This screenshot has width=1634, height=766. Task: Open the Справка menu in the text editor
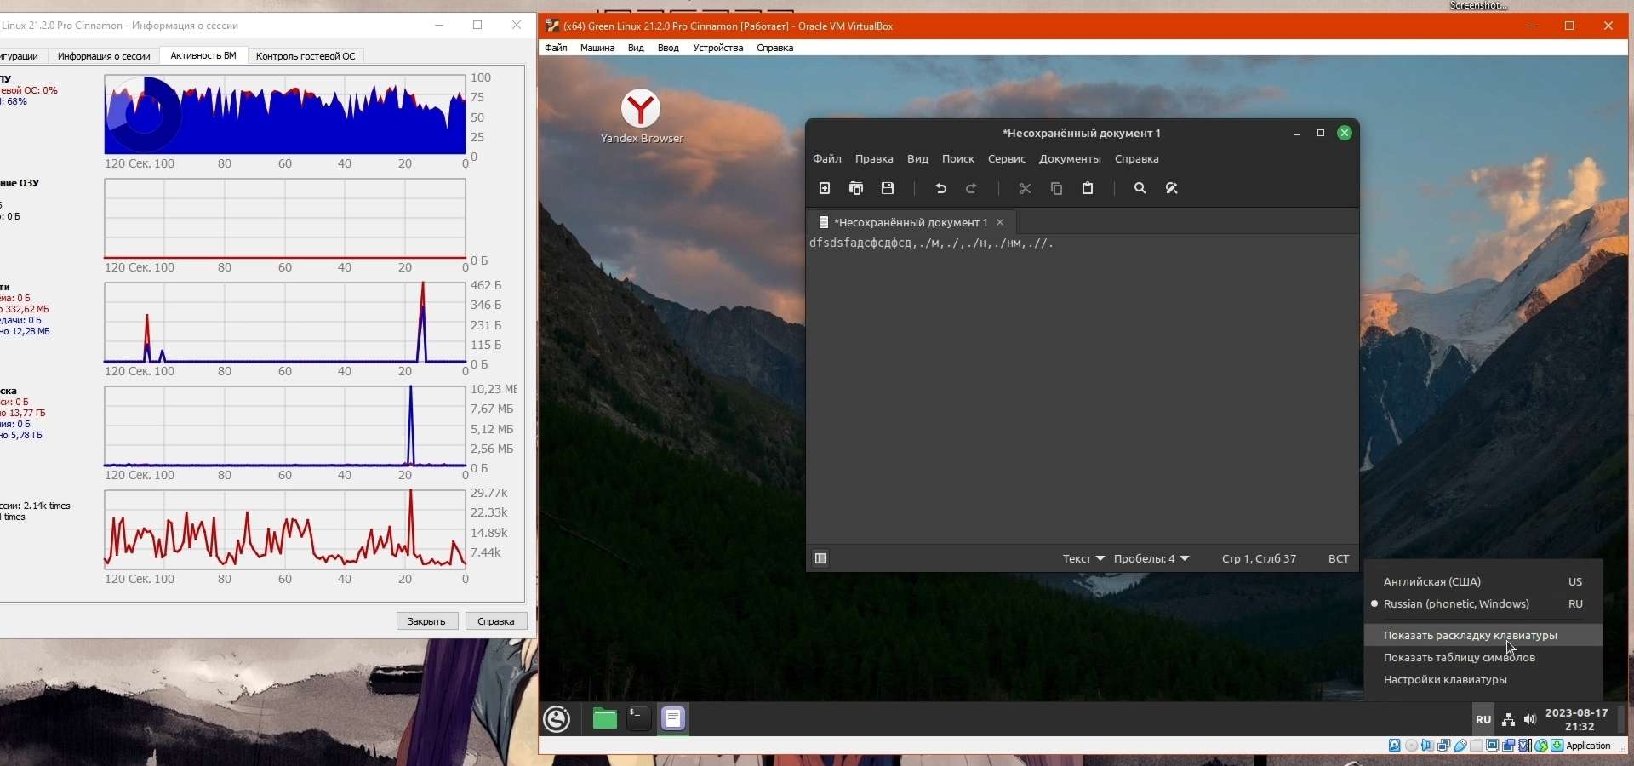[x=1137, y=159]
